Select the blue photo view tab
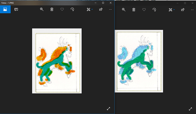The width and height of the screenshot is (196, 114). (x=5, y=9)
